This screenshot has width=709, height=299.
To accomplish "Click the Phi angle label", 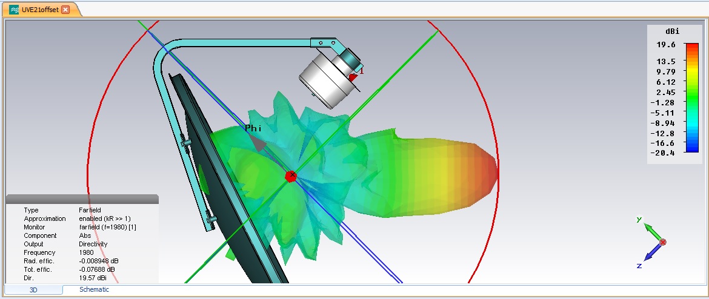I will (253, 128).
